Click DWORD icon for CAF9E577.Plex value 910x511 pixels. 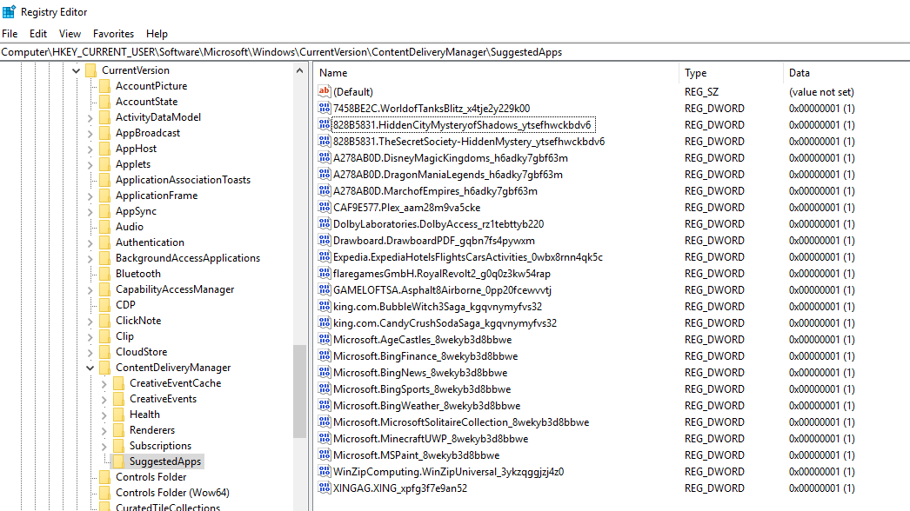325,207
